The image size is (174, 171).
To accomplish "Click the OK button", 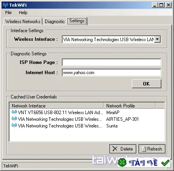I will point(146,84).
